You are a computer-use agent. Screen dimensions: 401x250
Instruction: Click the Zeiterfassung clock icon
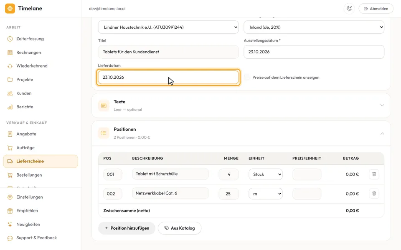click(x=10, y=39)
